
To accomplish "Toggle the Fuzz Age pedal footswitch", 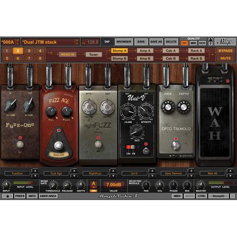I will coord(59,146).
